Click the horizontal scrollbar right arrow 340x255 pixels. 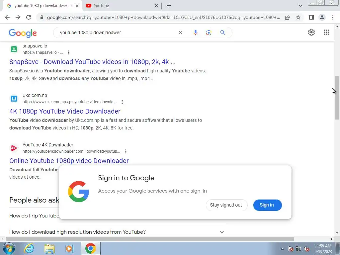pos(331,239)
